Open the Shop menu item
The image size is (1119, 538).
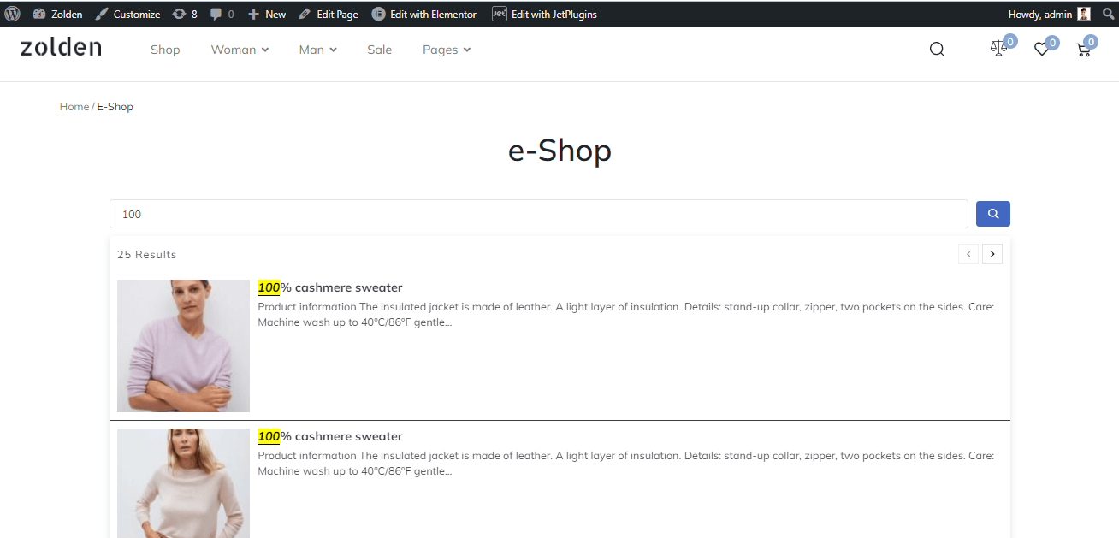(x=165, y=50)
